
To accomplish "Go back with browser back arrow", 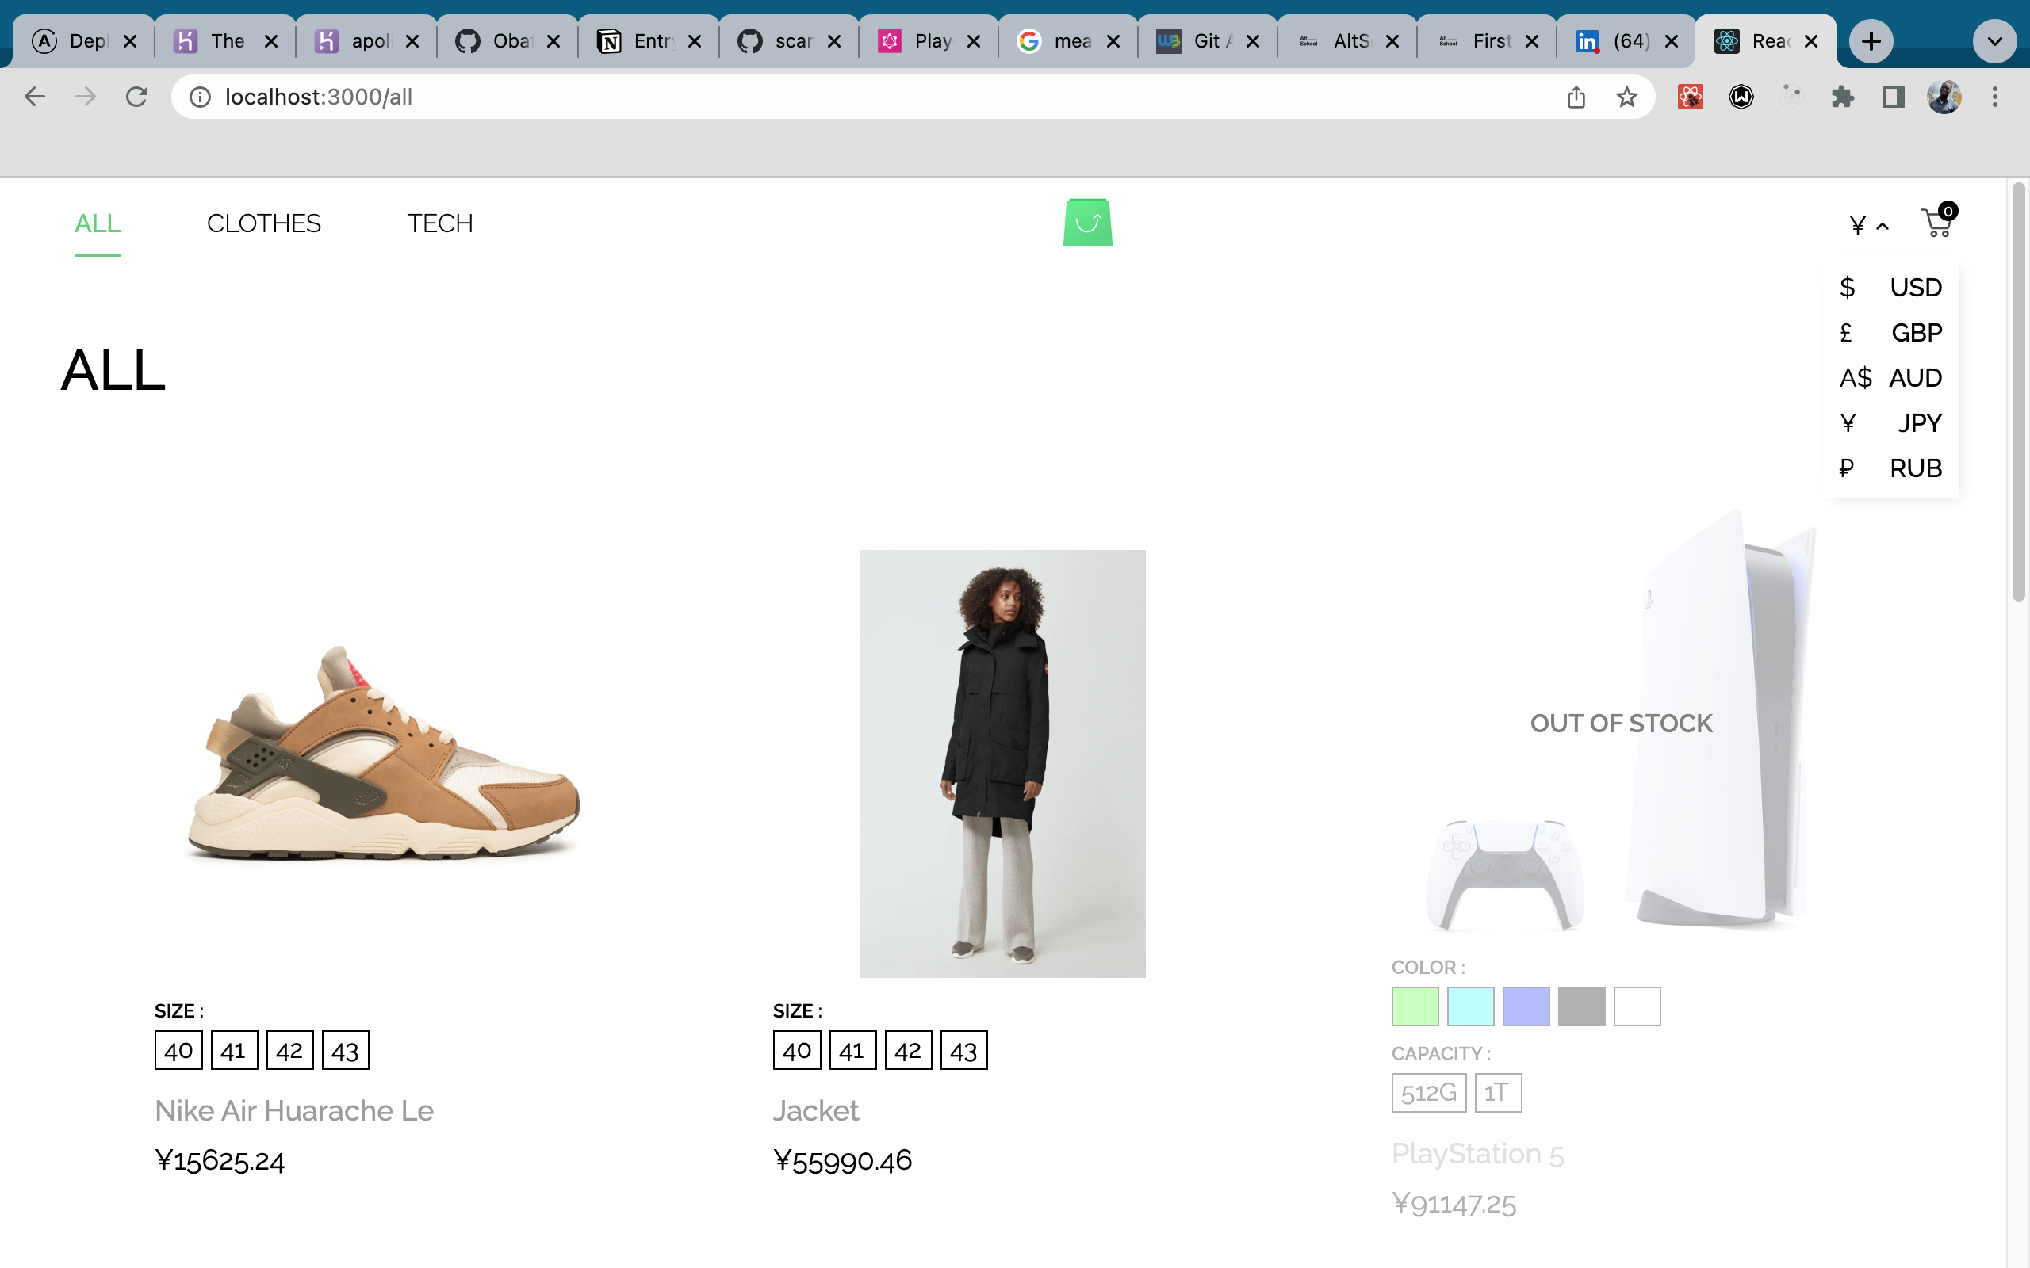I will pos(34,97).
